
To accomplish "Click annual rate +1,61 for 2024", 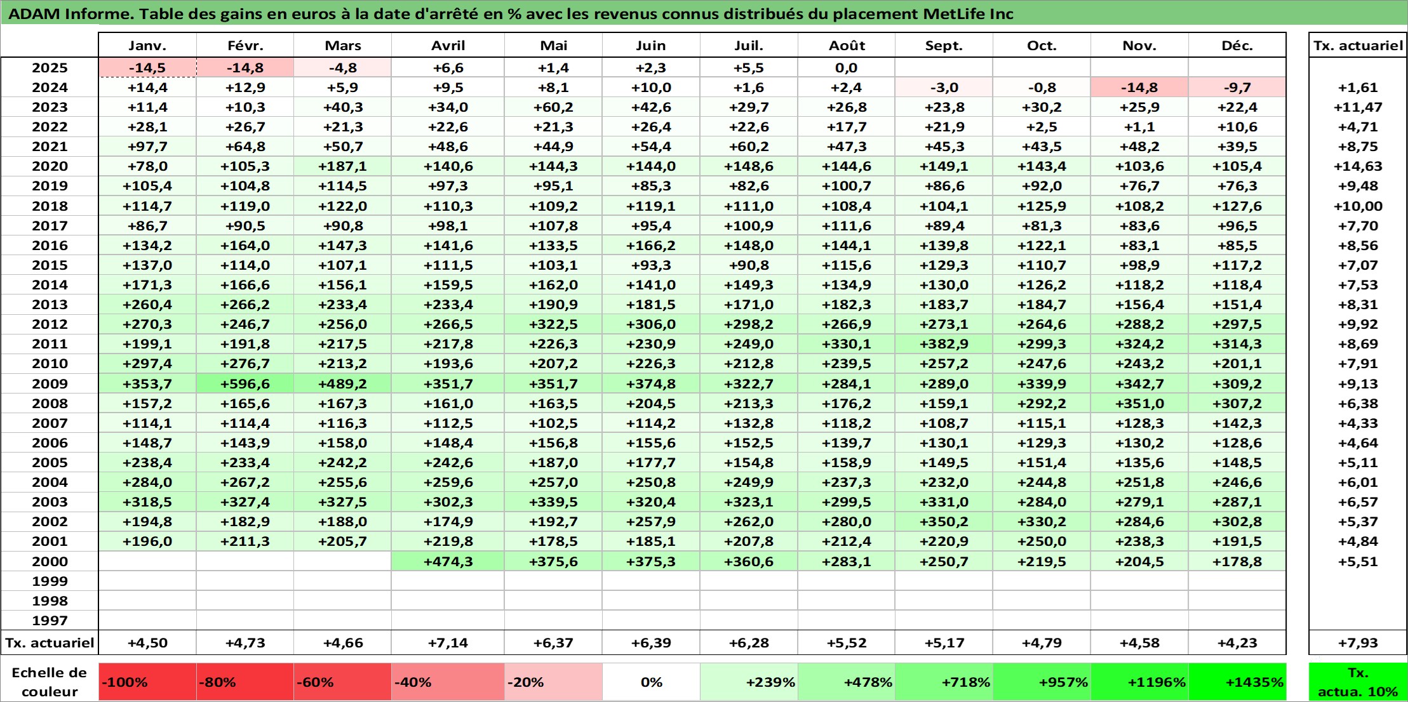I will pos(1358,88).
